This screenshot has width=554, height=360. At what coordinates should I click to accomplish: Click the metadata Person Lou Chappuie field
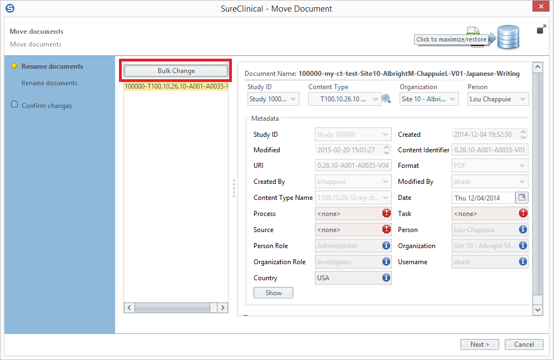(490, 229)
